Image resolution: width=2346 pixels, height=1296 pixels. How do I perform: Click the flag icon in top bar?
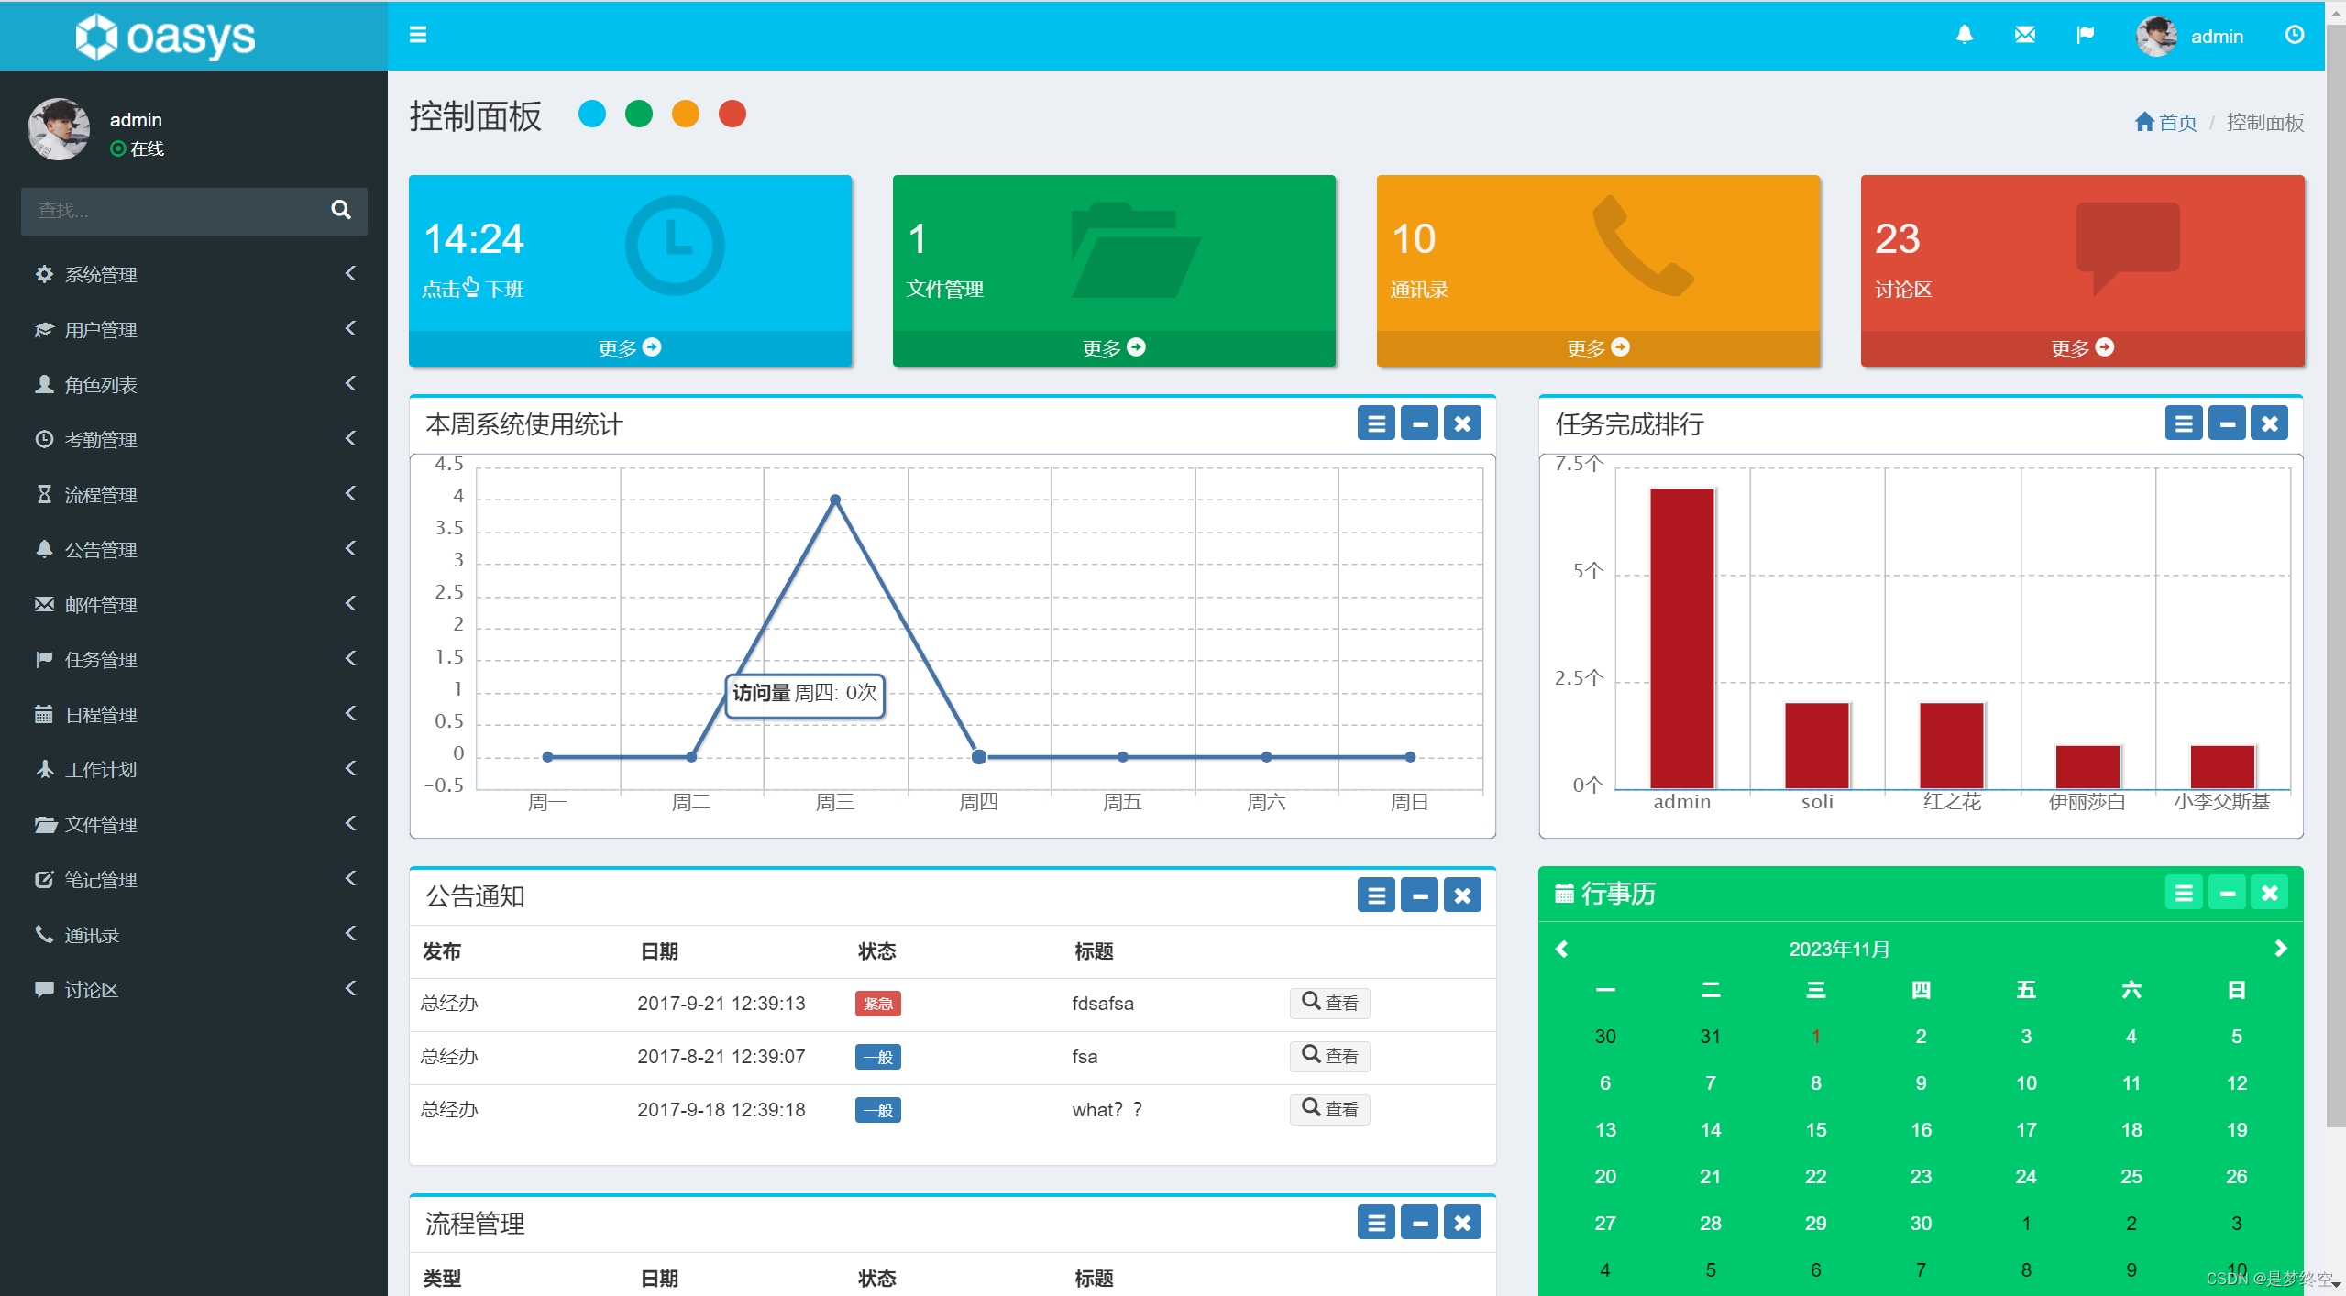2085,35
